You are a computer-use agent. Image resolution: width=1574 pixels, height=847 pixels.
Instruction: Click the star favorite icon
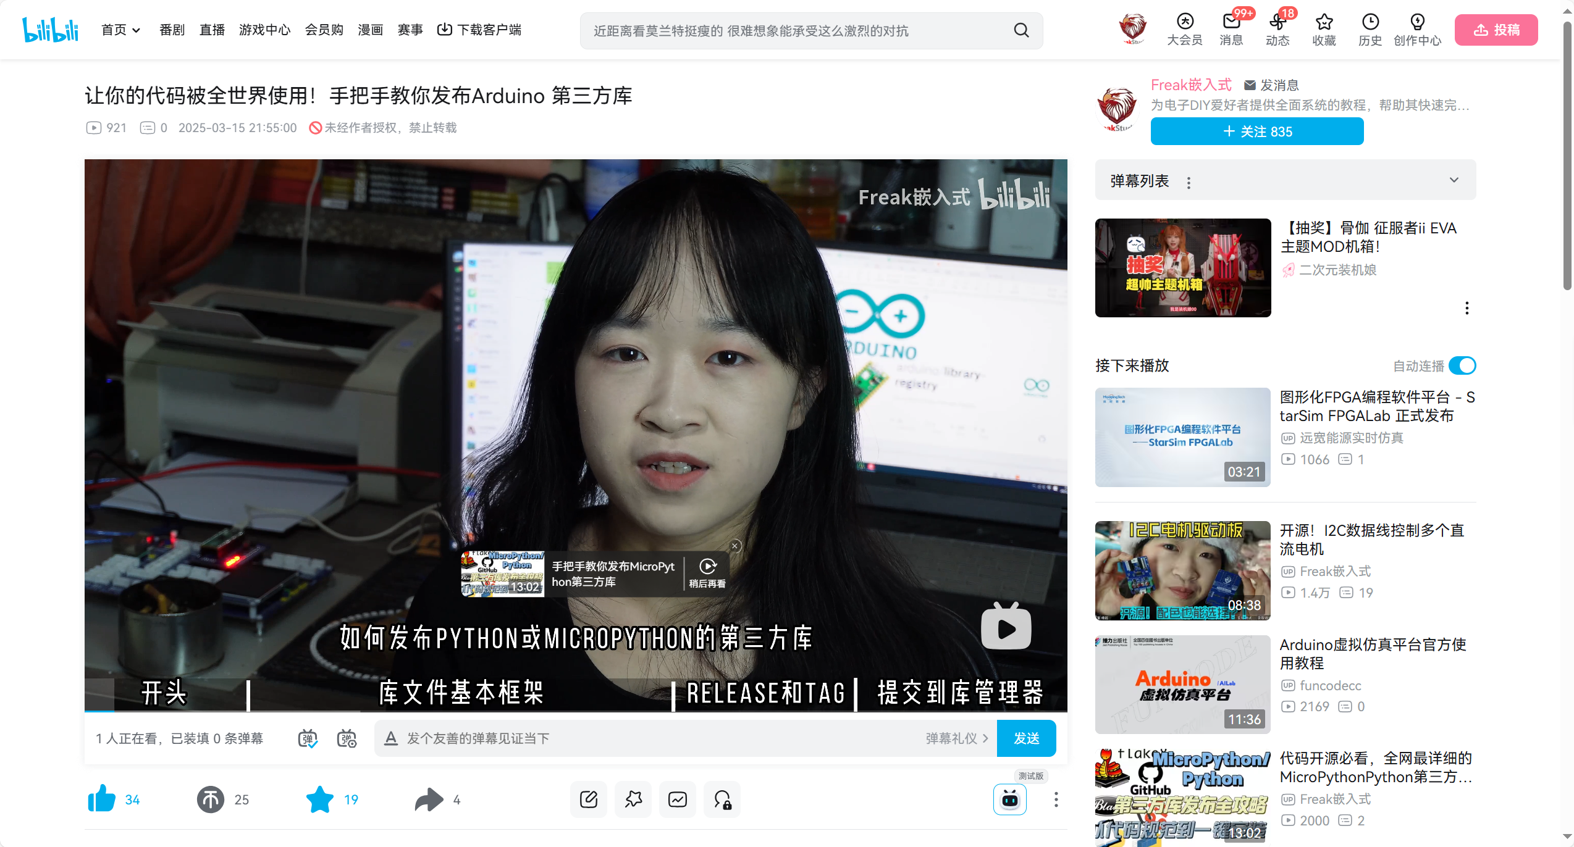pyautogui.click(x=320, y=799)
